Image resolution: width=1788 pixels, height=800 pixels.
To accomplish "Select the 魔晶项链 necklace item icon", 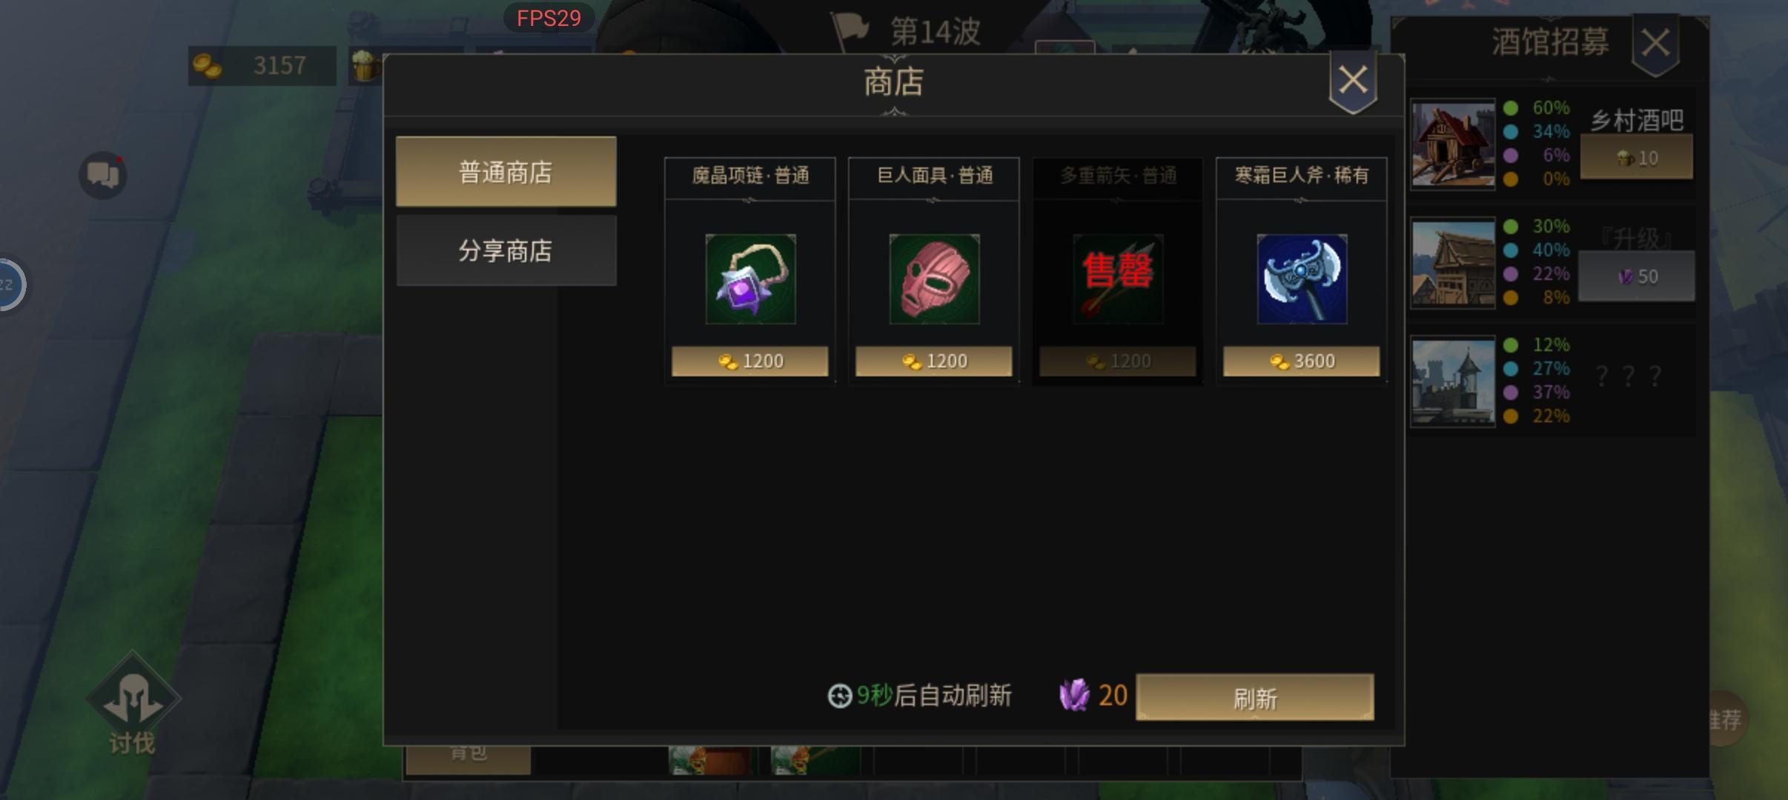I will (x=750, y=279).
